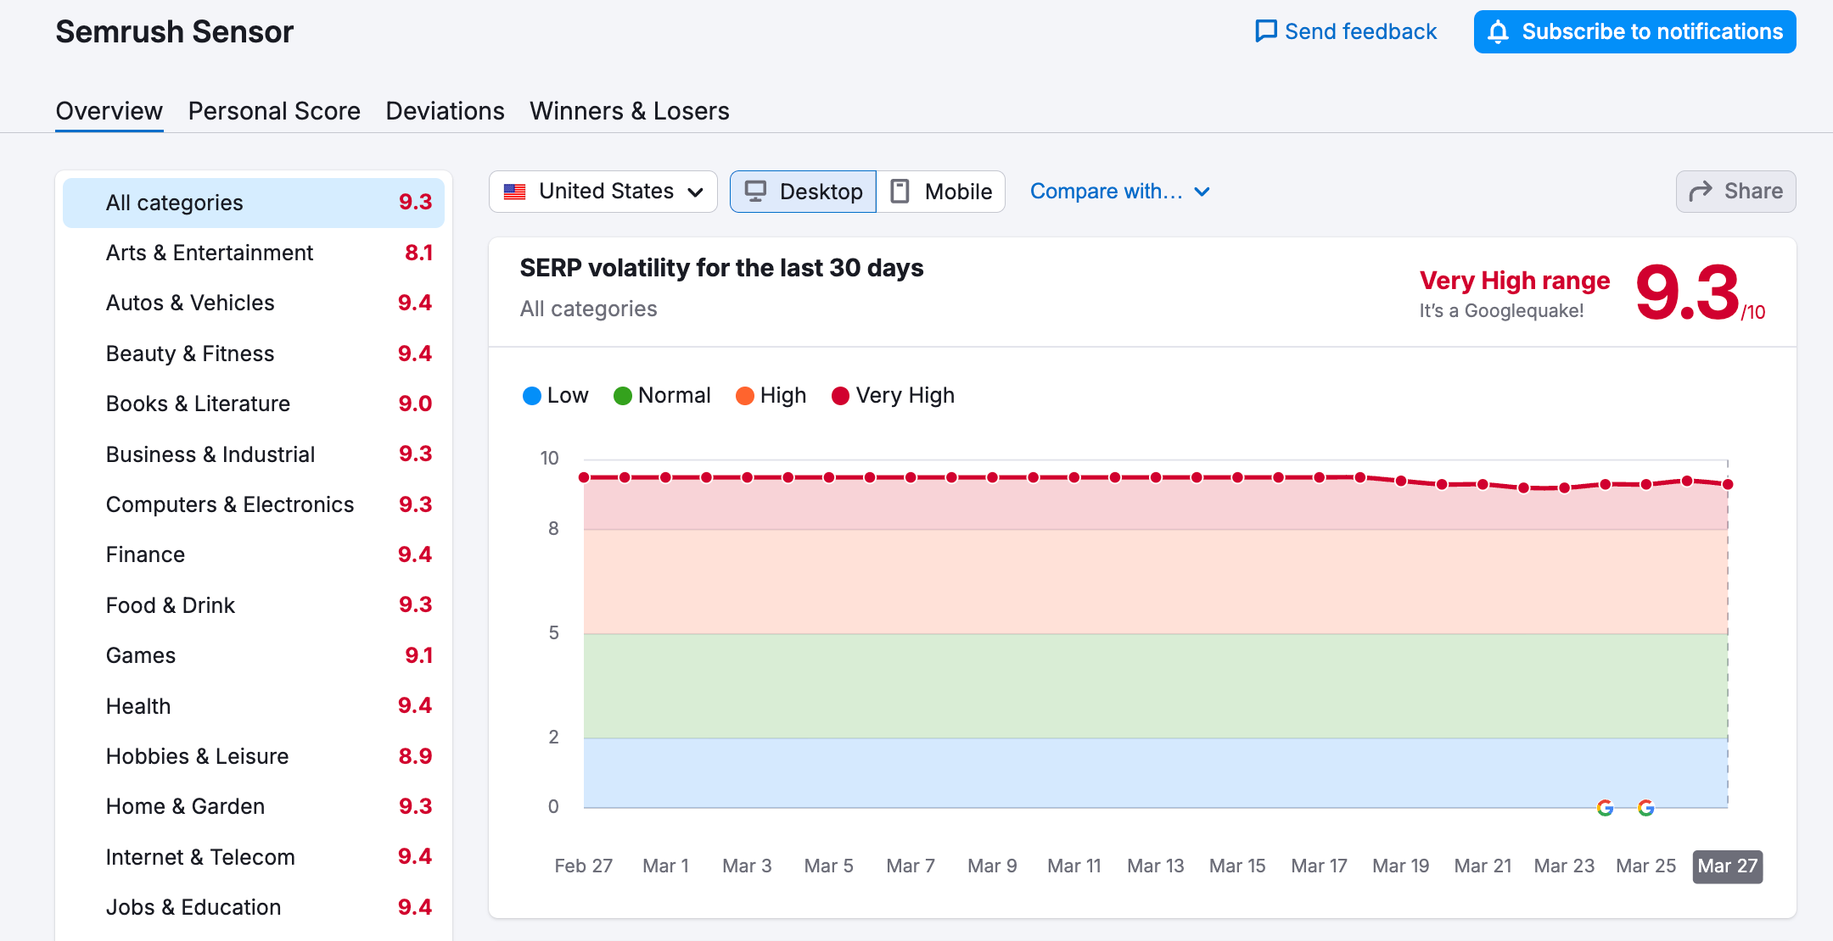Click the Mar 27 date marker
Image resolution: width=1833 pixels, height=941 pixels.
tap(1727, 866)
